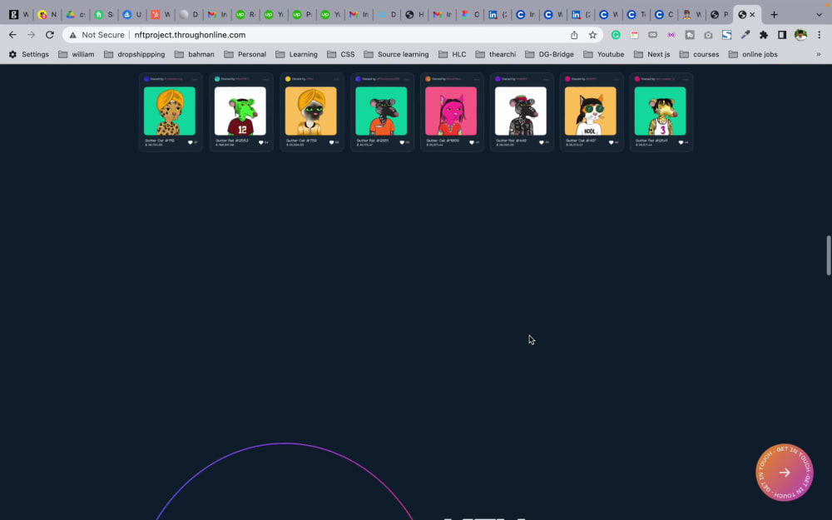The height and width of the screenshot is (520, 832).
Task: Toggle the browser side panel icon
Action: 782,35
